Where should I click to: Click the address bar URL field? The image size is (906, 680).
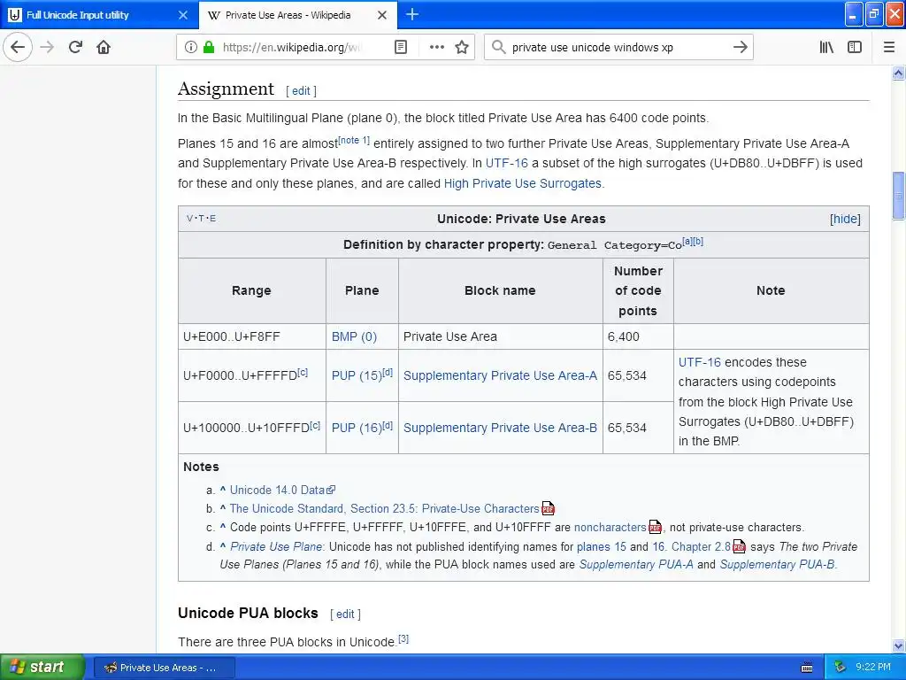(291, 48)
